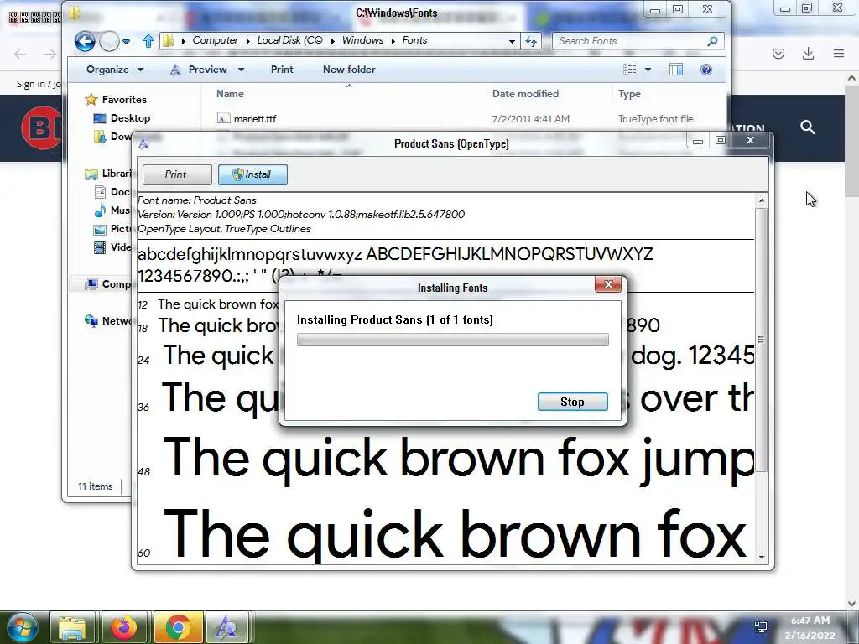
Task: Go forward in Explorer window
Action: [109, 41]
